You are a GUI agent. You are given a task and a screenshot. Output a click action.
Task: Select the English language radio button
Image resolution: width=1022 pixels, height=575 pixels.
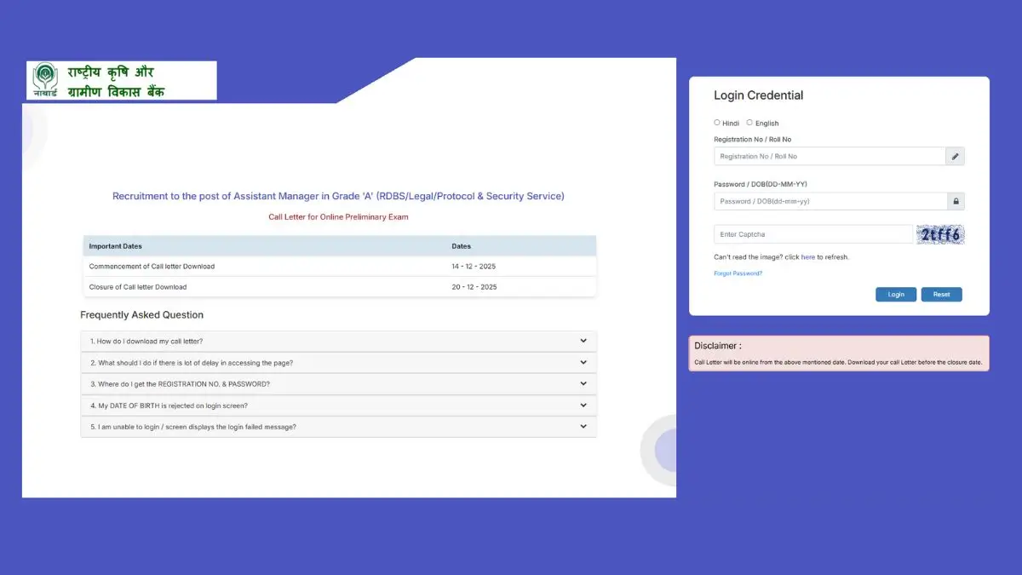749,123
